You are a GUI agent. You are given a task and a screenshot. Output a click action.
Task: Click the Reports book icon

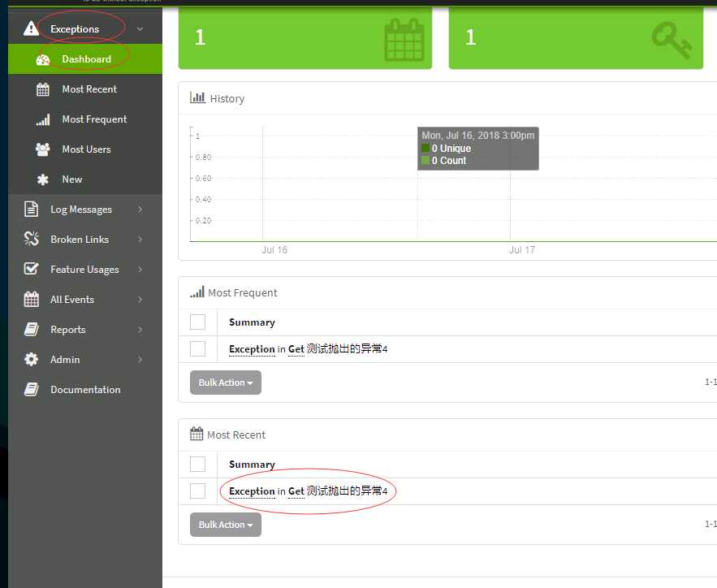click(31, 329)
